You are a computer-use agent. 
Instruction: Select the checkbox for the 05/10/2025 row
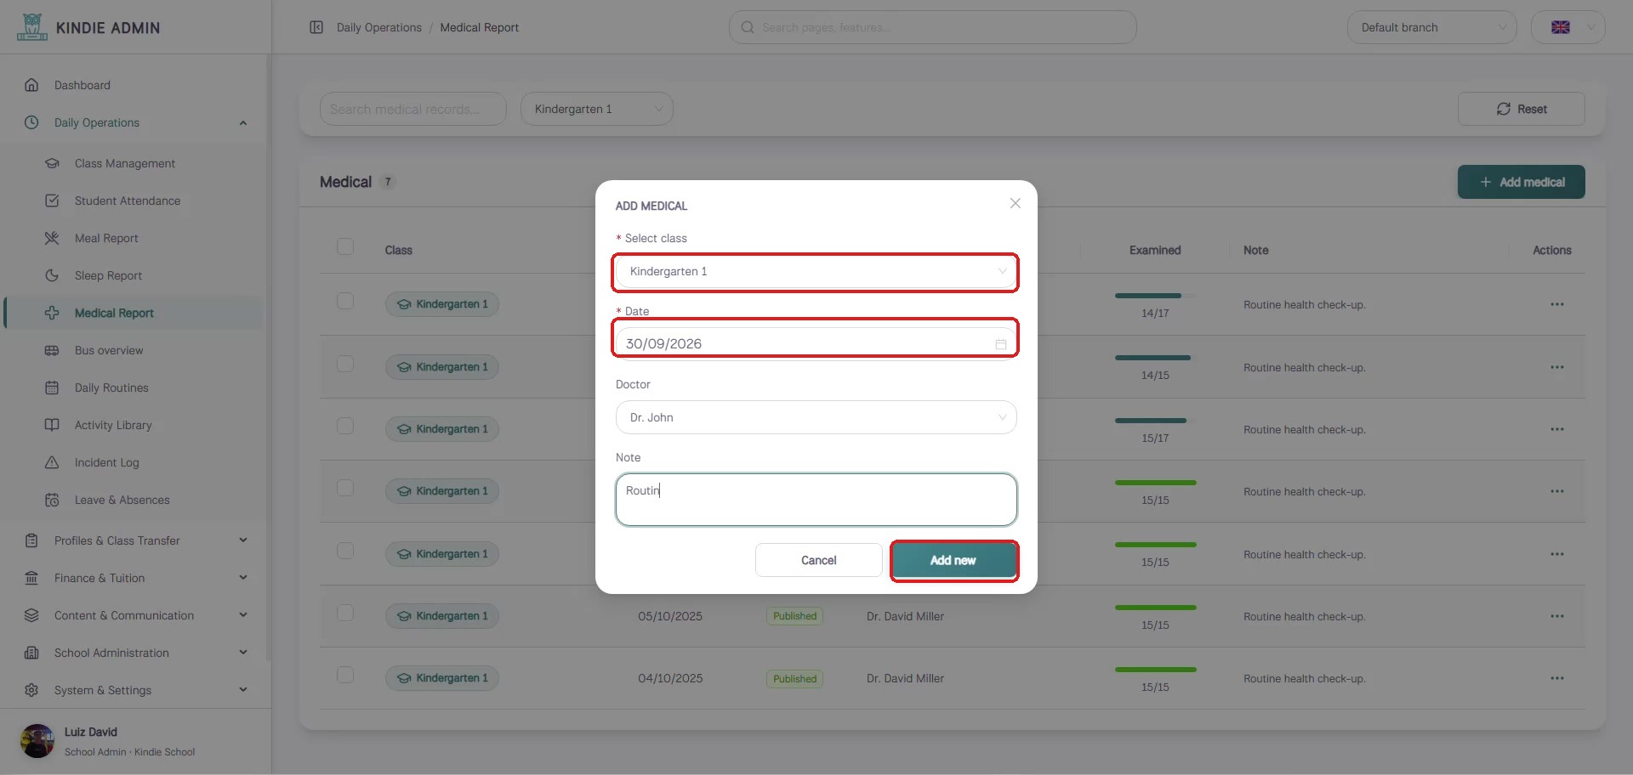(345, 613)
